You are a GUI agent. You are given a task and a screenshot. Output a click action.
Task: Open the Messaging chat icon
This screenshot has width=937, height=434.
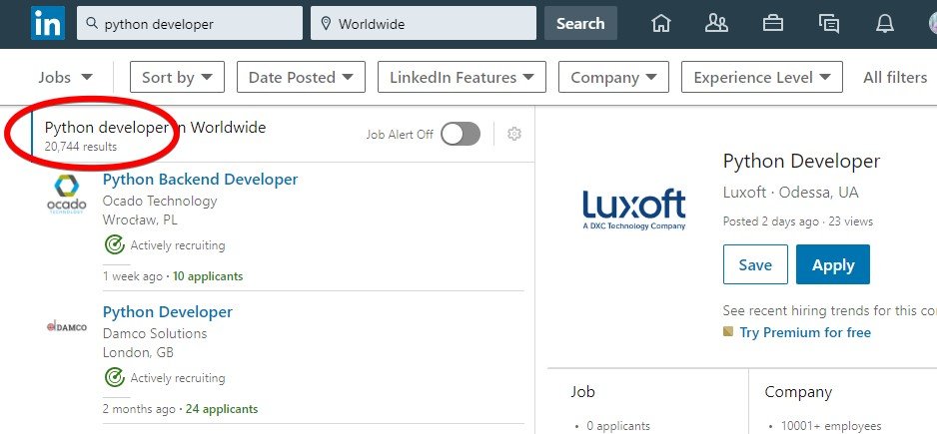click(x=829, y=23)
